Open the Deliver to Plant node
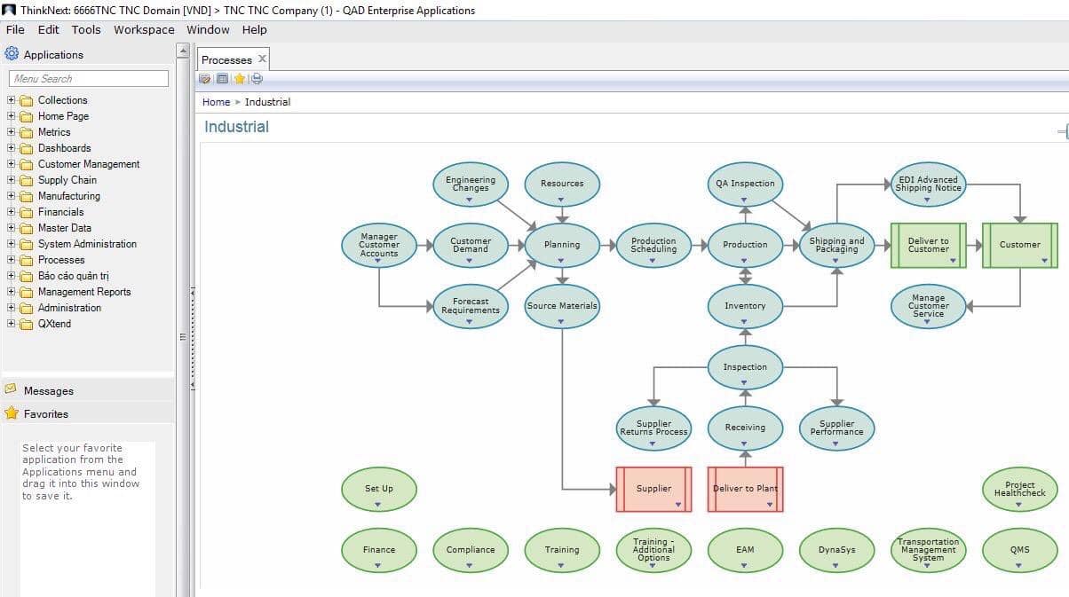Image resolution: width=1069 pixels, height=597 pixels. click(x=745, y=489)
